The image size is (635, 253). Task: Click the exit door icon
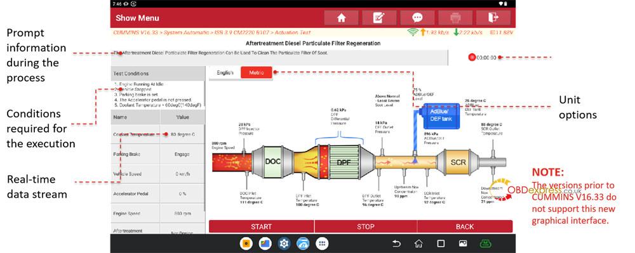[x=493, y=18]
